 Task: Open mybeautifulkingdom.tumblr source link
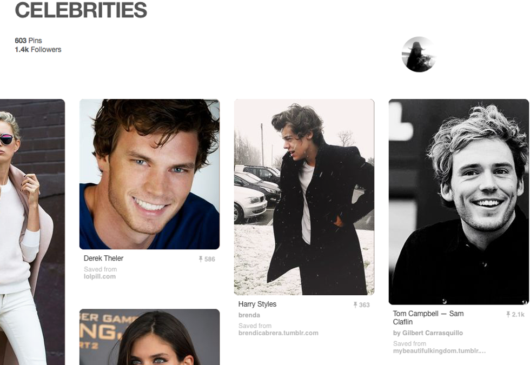click(x=439, y=351)
